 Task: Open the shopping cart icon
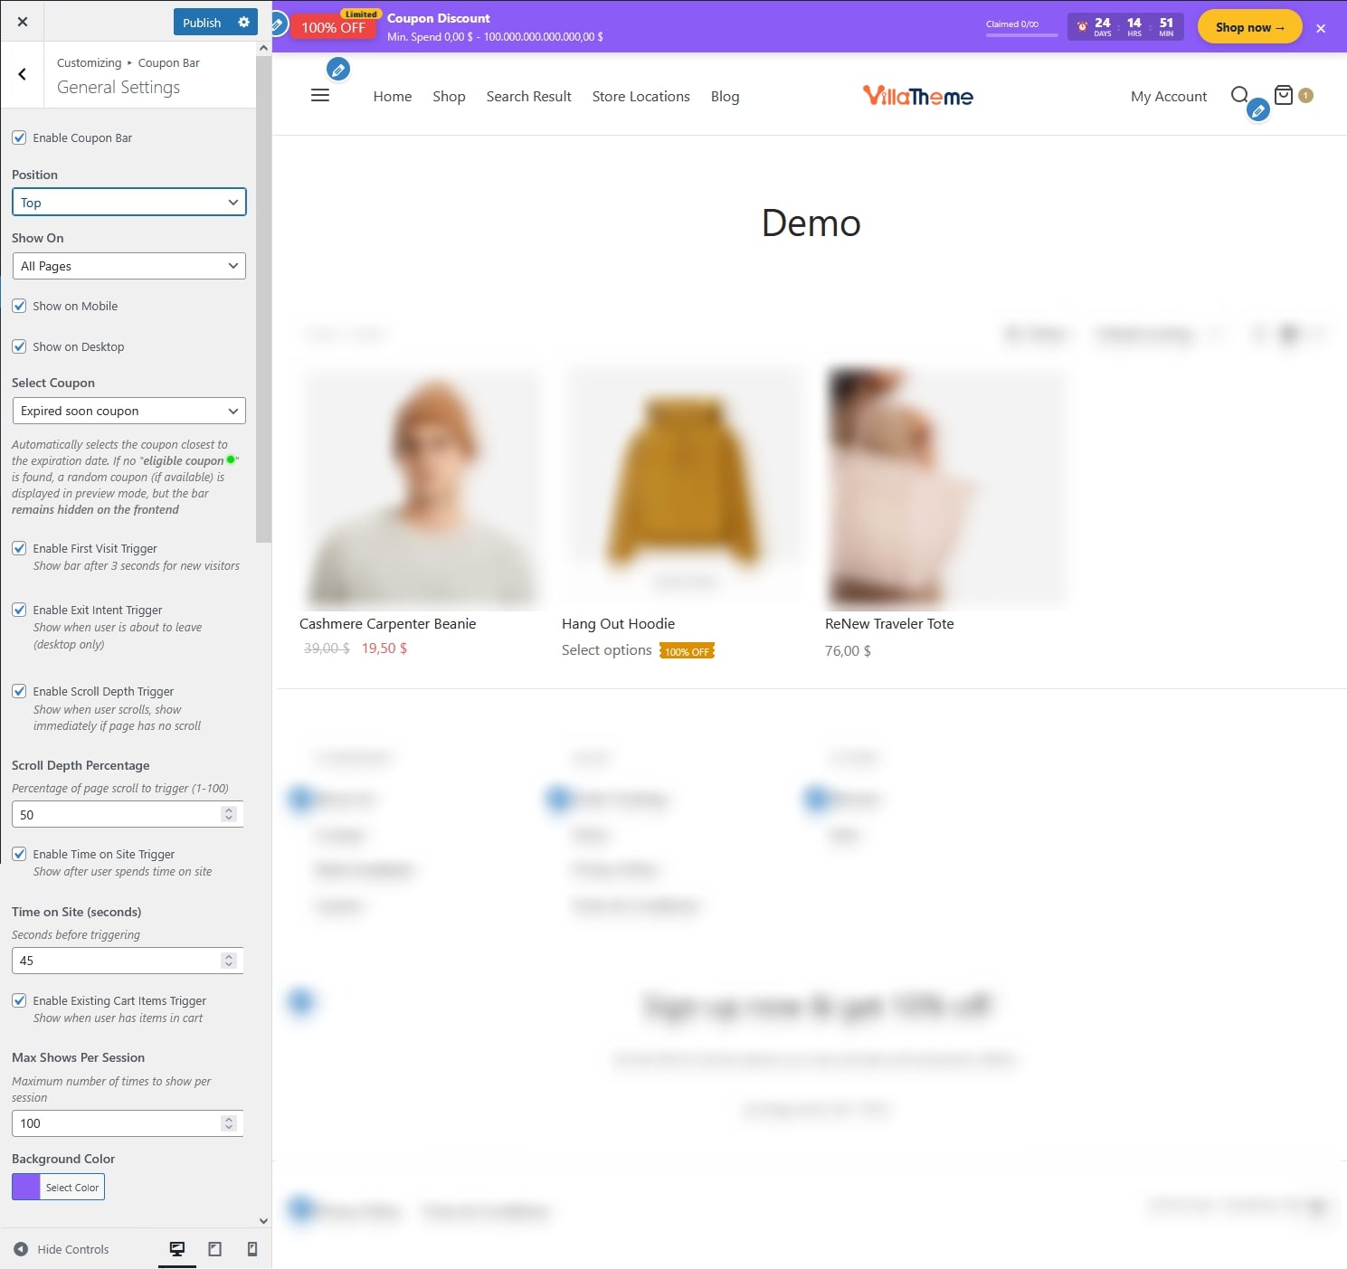pyautogui.click(x=1283, y=95)
